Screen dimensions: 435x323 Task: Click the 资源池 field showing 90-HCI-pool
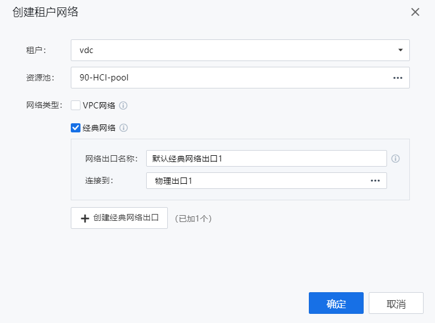click(240, 78)
